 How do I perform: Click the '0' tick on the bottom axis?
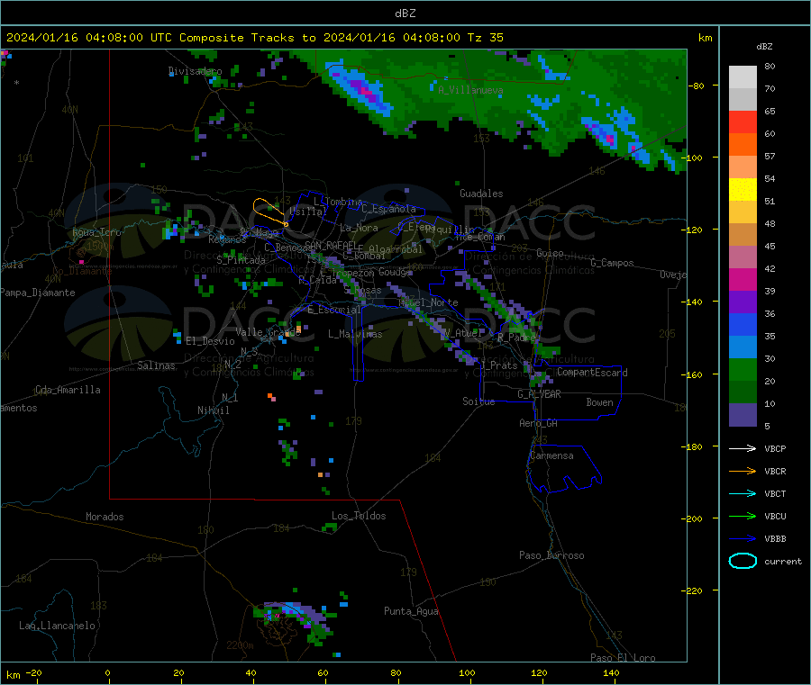[x=107, y=672]
